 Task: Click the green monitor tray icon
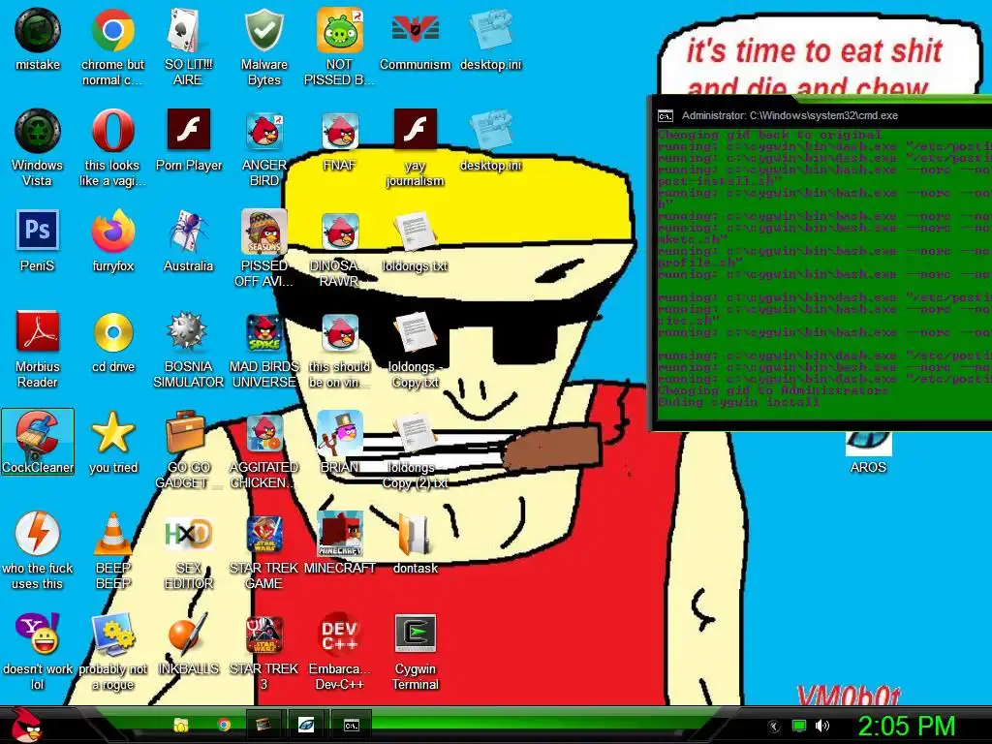point(799,726)
